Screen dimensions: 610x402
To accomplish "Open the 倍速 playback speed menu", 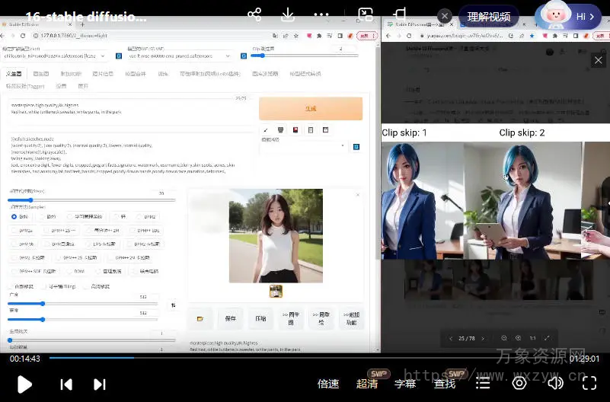I will coord(328,384).
